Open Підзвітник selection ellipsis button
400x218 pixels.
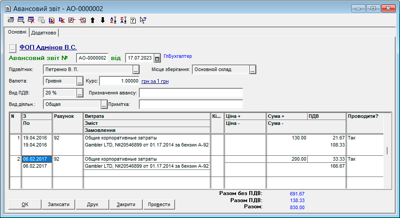[136, 69]
